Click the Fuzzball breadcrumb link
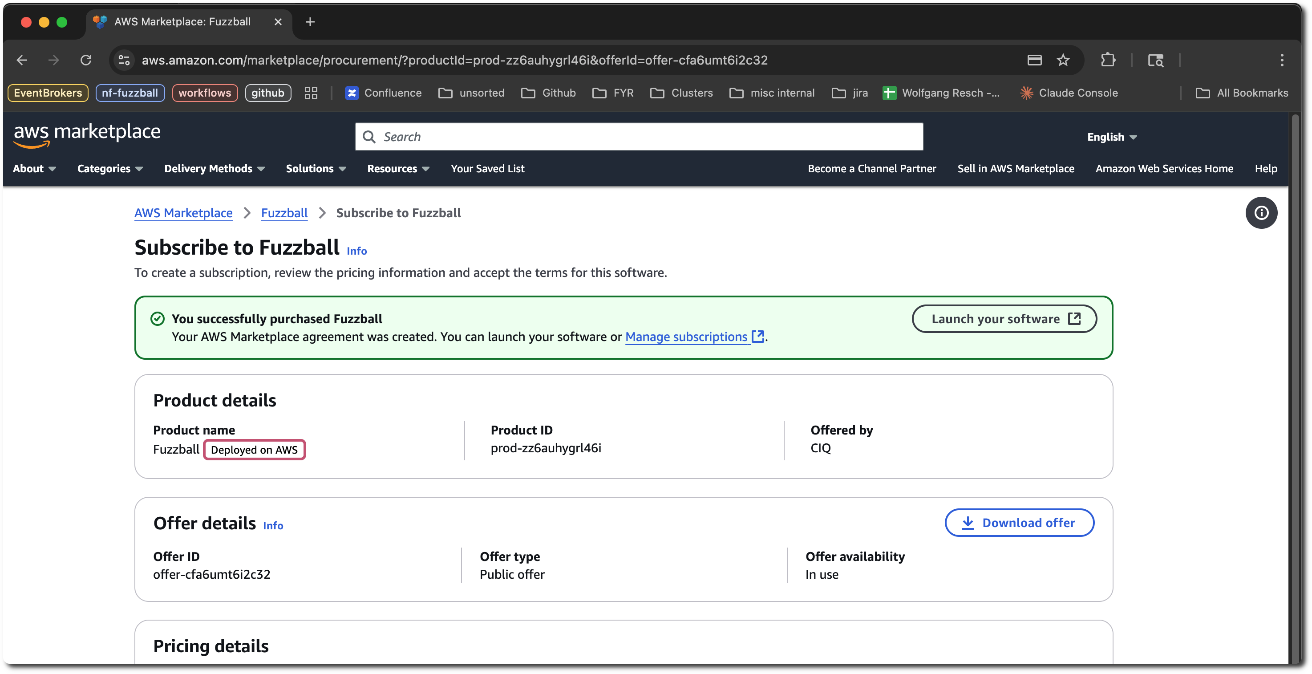 284,213
